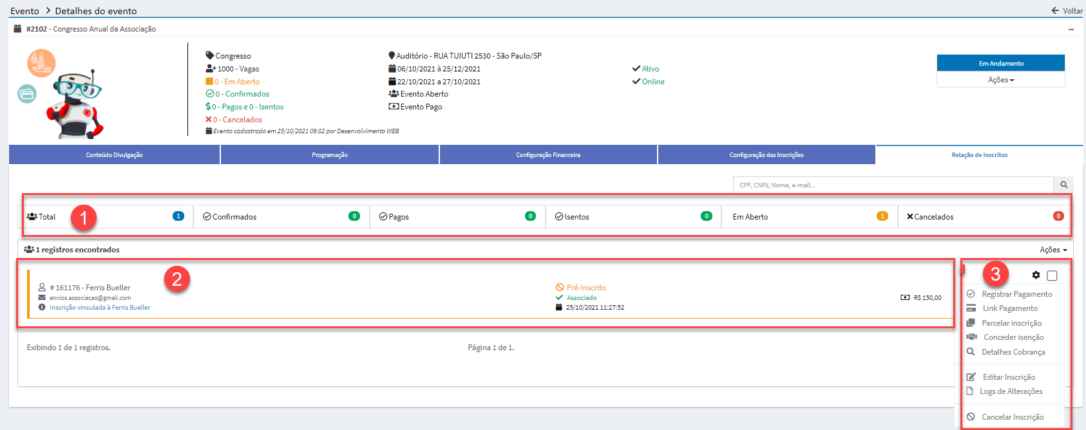Tick the checkbox for Ferris Bueller registration

[x=1052, y=276]
